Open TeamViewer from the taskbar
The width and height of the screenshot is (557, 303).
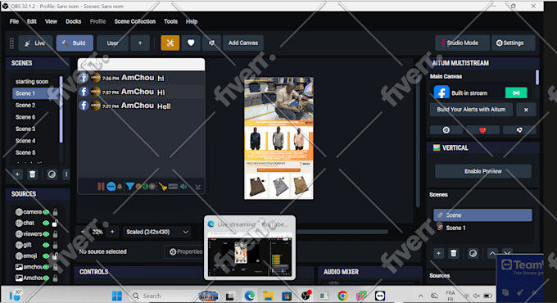point(380,296)
